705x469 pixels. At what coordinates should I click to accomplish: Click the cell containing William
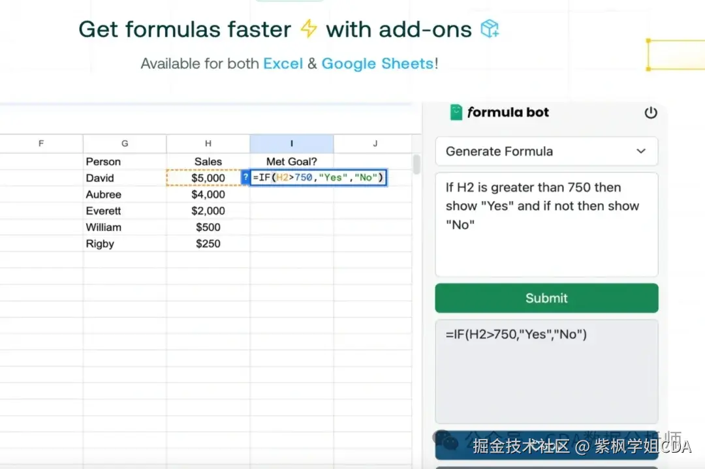[124, 228]
